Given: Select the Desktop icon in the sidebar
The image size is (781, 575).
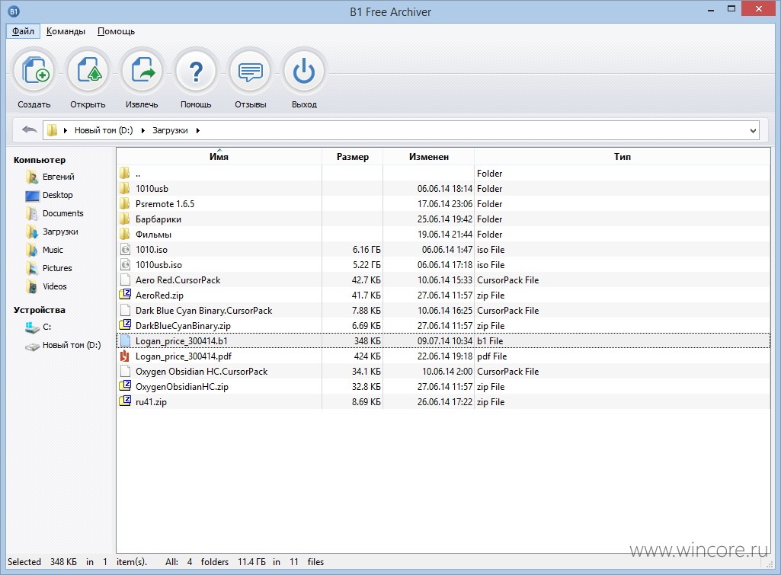Looking at the screenshot, I should pyautogui.click(x=32, y=195).
